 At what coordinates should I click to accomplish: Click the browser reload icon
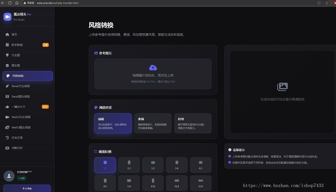10,3
